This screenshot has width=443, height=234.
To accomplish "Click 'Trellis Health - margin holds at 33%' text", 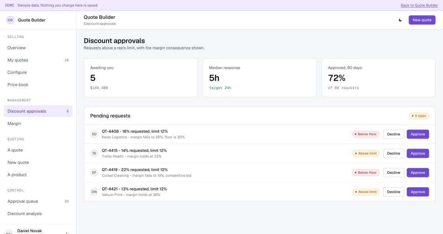I will point(132,156).
